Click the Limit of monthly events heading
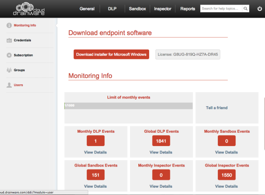Image resolution: width=265 pixels, height=195 pixels. pyautogui.click(x=129, y=97)
